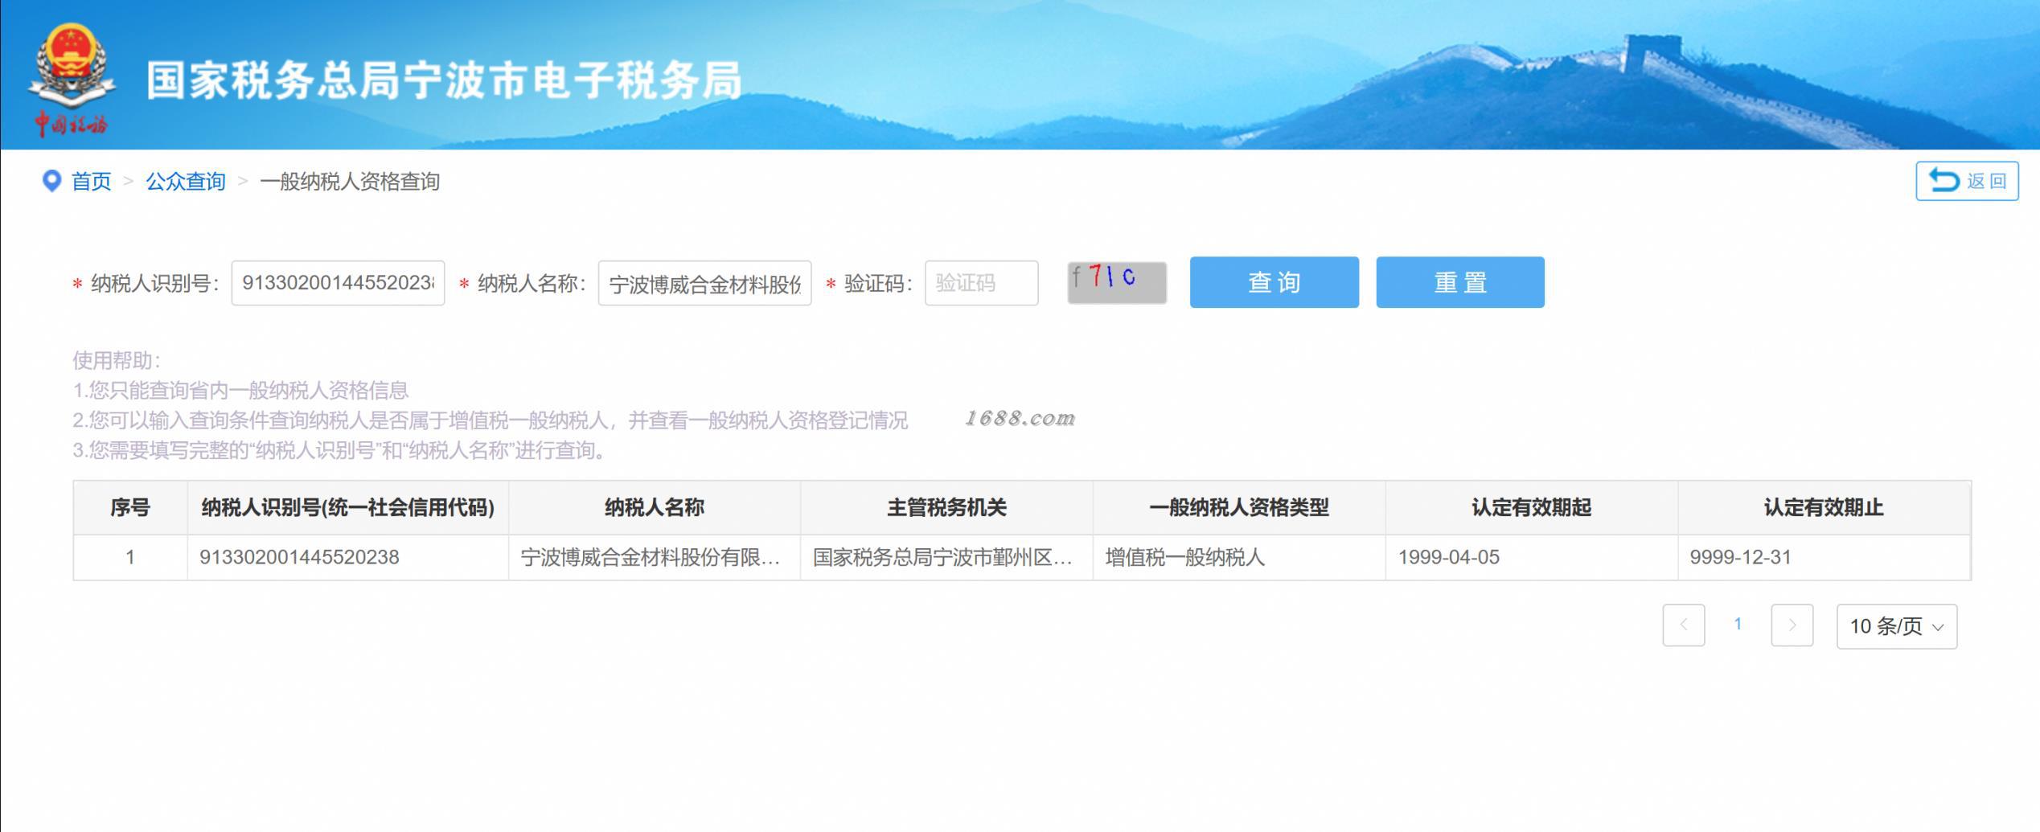Click the 重置 reset button

(1460, 282)
